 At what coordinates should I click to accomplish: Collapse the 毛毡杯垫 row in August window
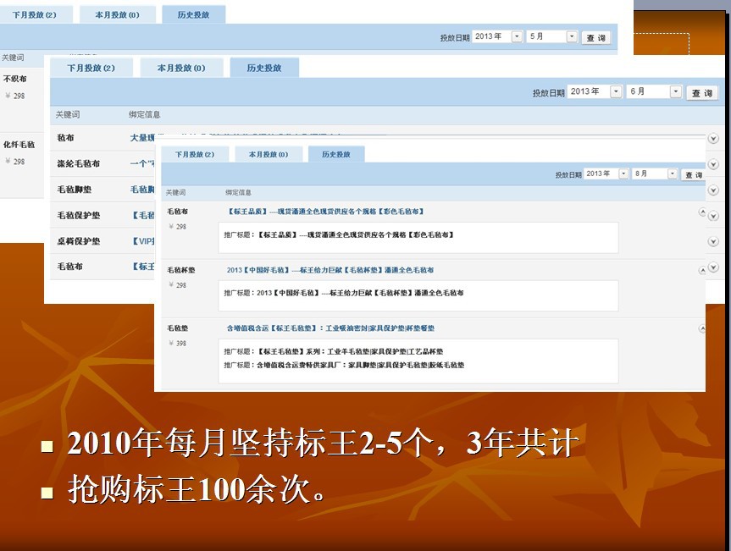coord(702,270)
